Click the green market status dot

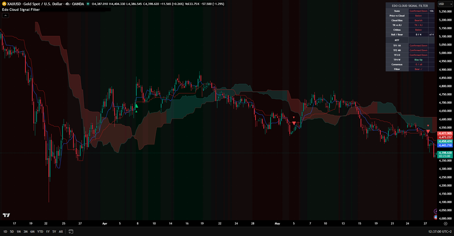pyautogui.click(x=88, y=4)
